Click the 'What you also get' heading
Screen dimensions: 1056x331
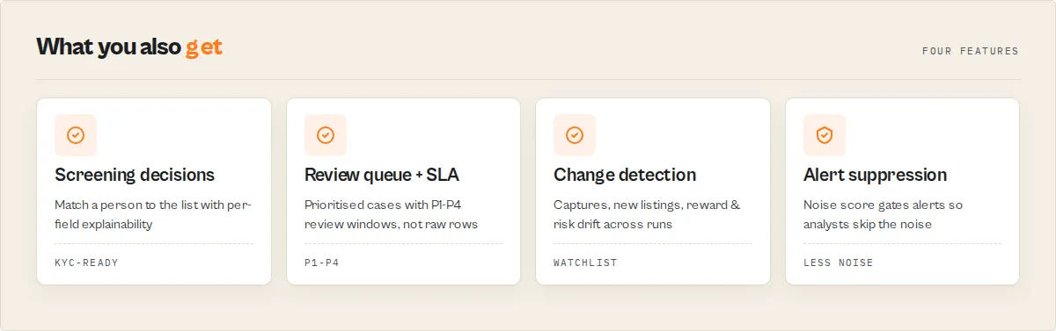point(129,47)
